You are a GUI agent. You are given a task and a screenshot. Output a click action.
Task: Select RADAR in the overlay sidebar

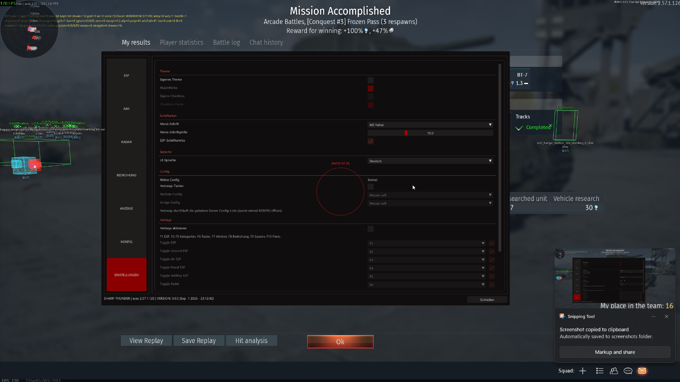pos(127,142)
